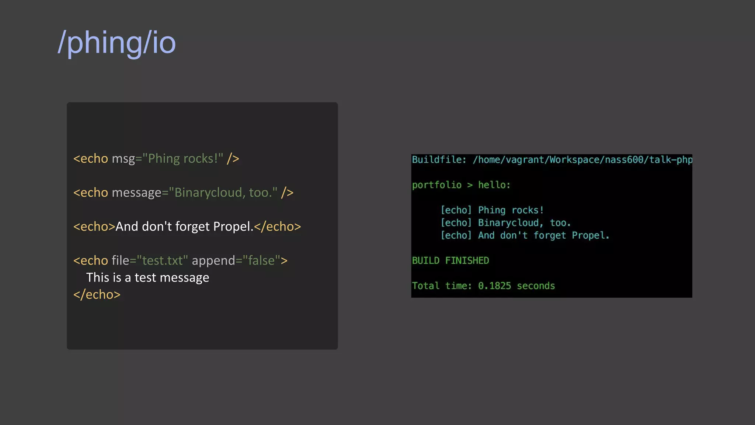Click "Total time: 0.1825 seconds" line

[483, 286]
